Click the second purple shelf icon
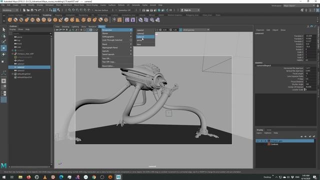 (133, 20)
